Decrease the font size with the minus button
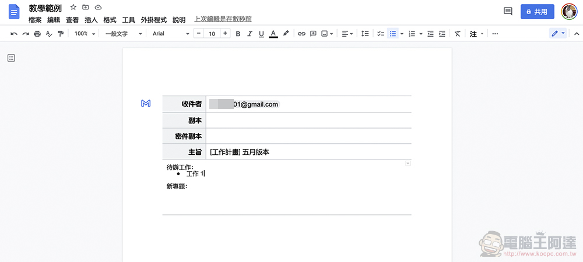This screenshot has width=583, height=262. click(x=199, y=33)
